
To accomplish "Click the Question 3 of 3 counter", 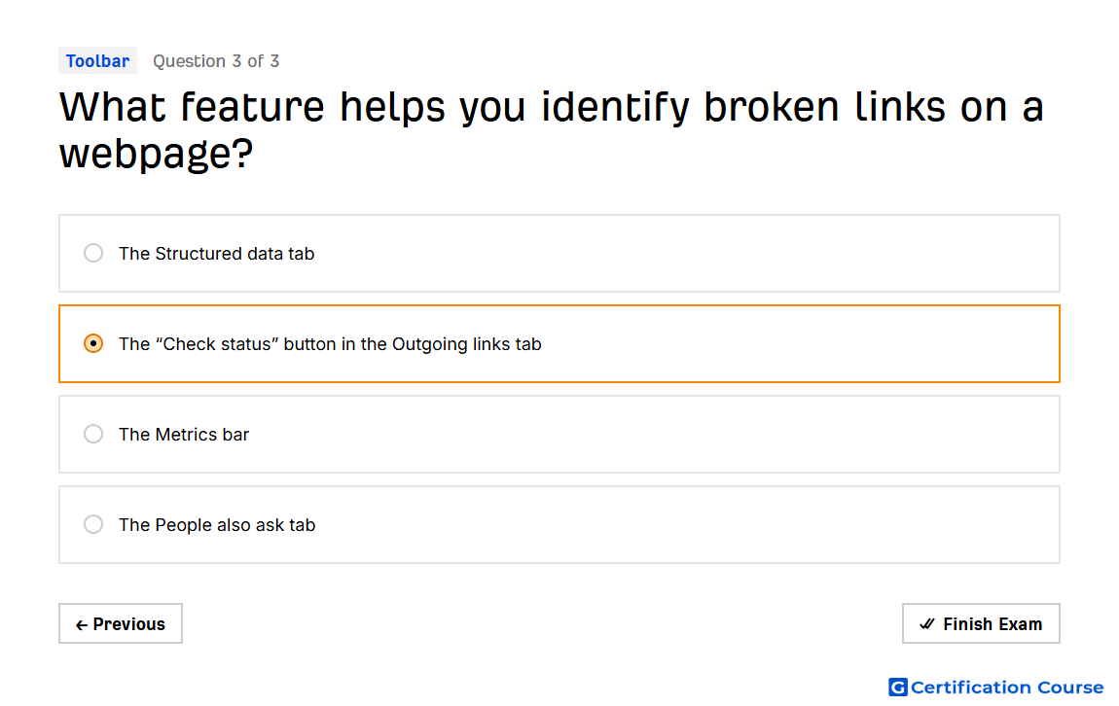I will coord(216,61).
